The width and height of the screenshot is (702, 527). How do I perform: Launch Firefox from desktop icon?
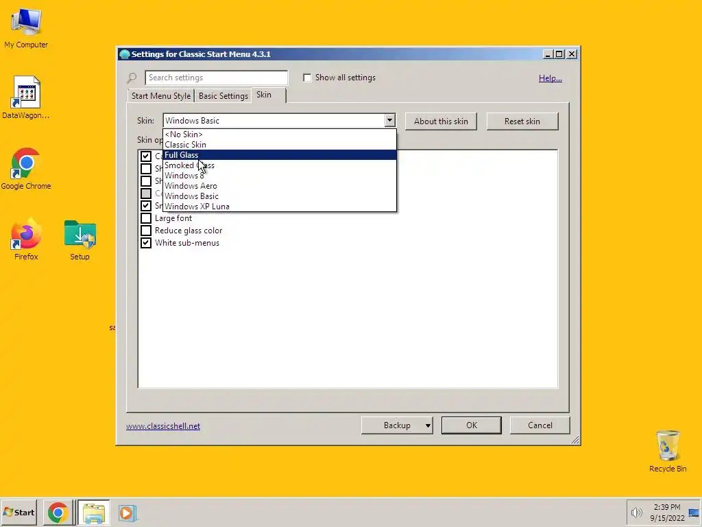pyautogui.click(x=26, y=239)
